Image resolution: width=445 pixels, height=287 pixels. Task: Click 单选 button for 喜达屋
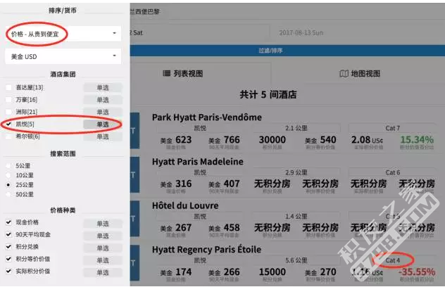pos(103,88)
